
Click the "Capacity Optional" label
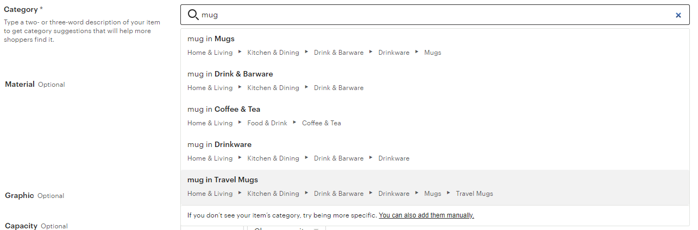[36, 226]
